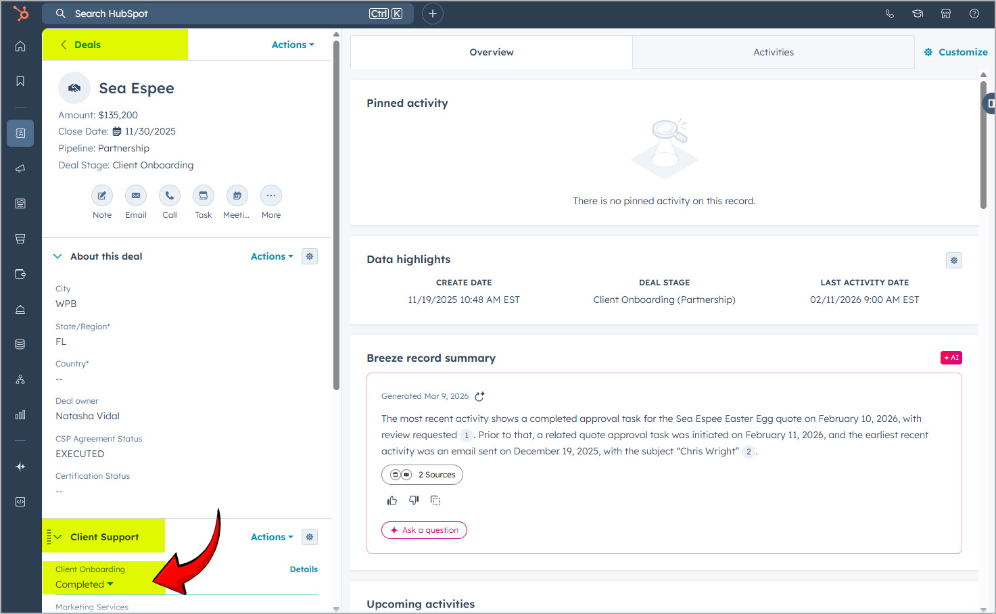
Task: Create a Task for this deal
Action: pos(204,195)
